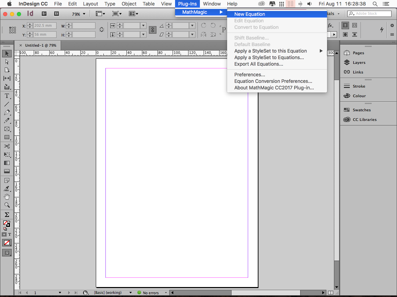This screenshot has width=397, height=297.
Task: Enable jump object text wrap
Action: pos(355,34)
